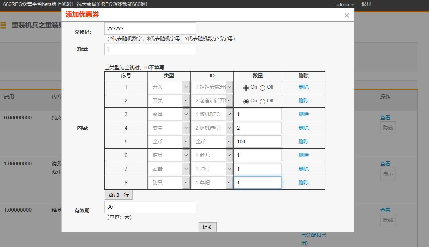Select Off for row 1 姐姐安慰开关

262,88
